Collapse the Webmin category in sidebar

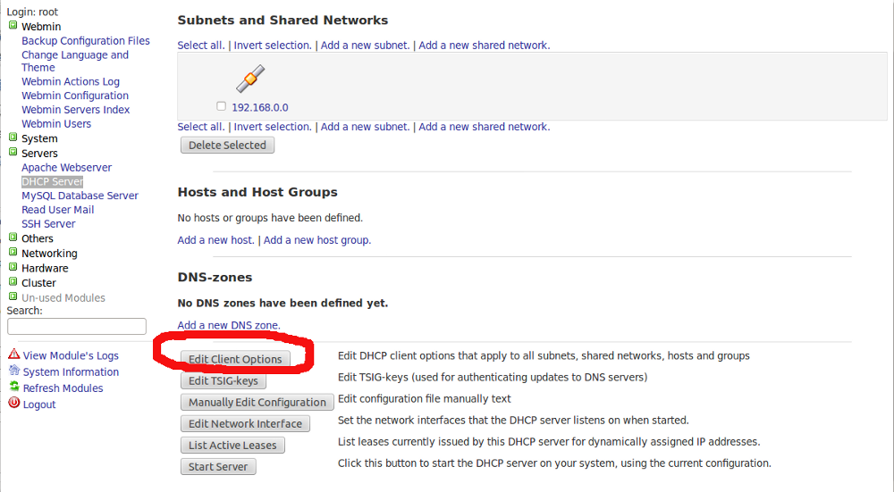pos(13,26)
